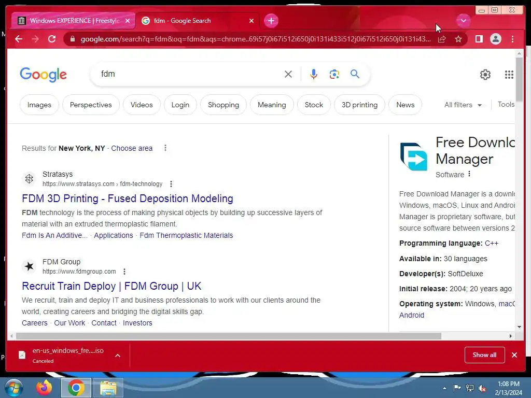Screen dimensions: 531x398
Task: Open Recruit Train Deploy FDM Group link
Action: pyautogui.click(x=111, y=286)
